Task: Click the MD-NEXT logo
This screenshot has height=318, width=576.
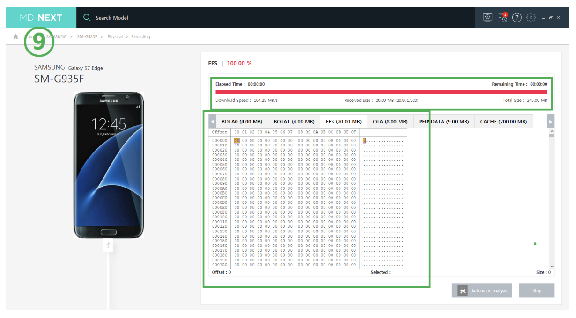Action: click(x=41, y=17)
